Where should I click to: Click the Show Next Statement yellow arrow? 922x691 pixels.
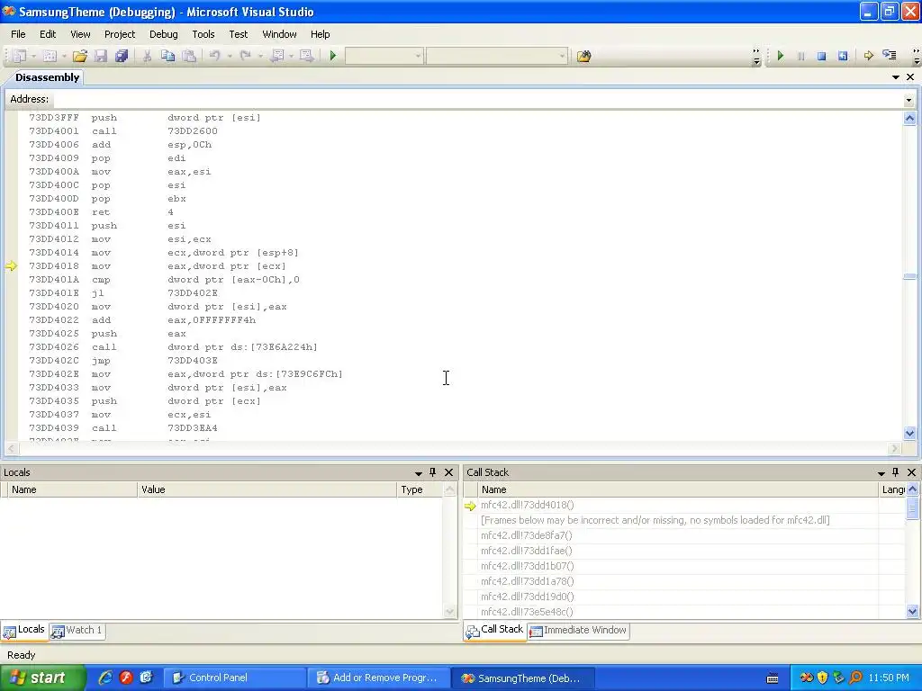pos(869,56)
